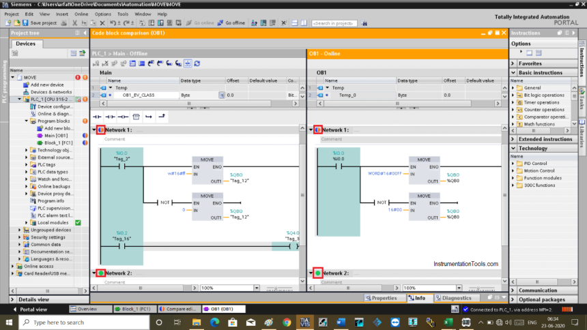Viewport: 587px width, 330px height.
Task: Collapse Network 2 in online pane
Action: [x=311, y=273]
